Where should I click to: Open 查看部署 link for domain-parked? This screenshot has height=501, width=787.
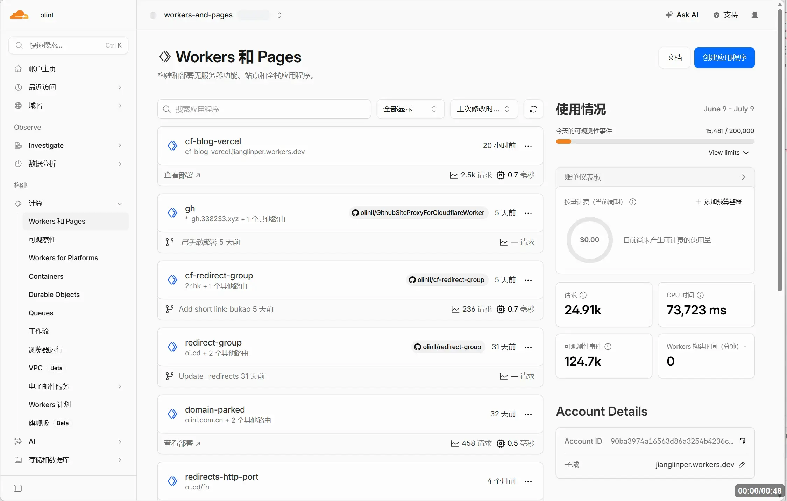182,443
